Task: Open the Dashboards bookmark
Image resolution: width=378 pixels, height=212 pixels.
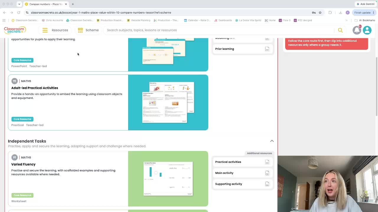Action: (223, 20)
